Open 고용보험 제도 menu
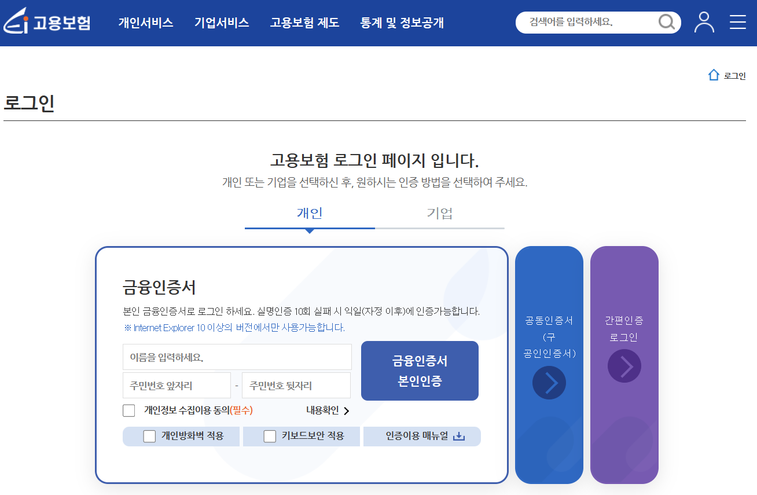 pyautogui.click(x=304, y=23)
